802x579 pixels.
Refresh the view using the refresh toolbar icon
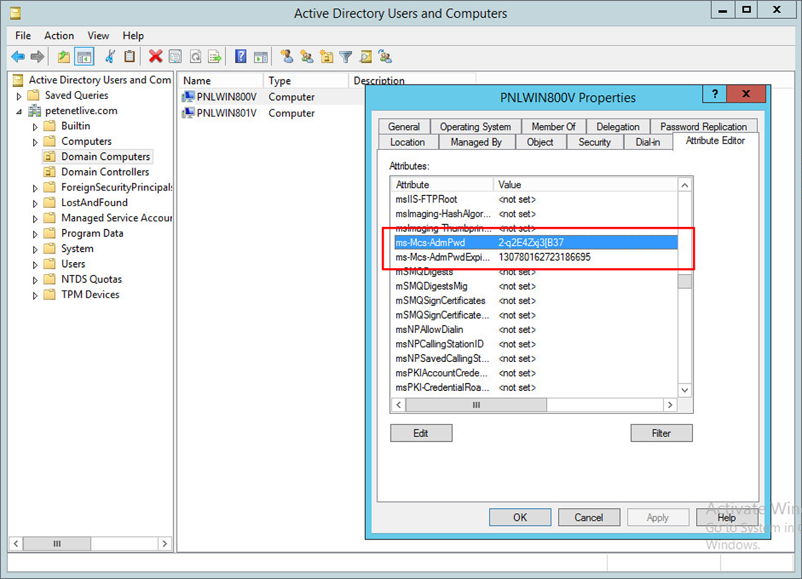coord(195,56)
